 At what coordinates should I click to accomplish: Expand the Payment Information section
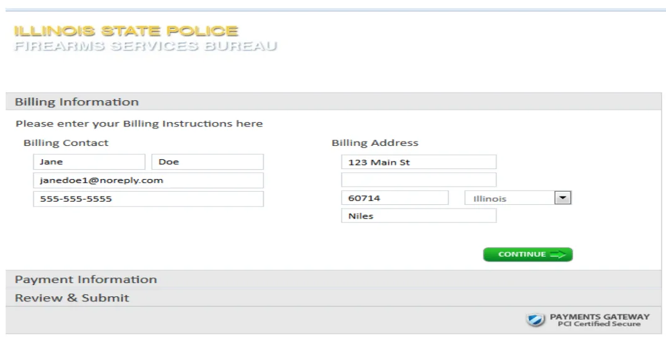333,279
